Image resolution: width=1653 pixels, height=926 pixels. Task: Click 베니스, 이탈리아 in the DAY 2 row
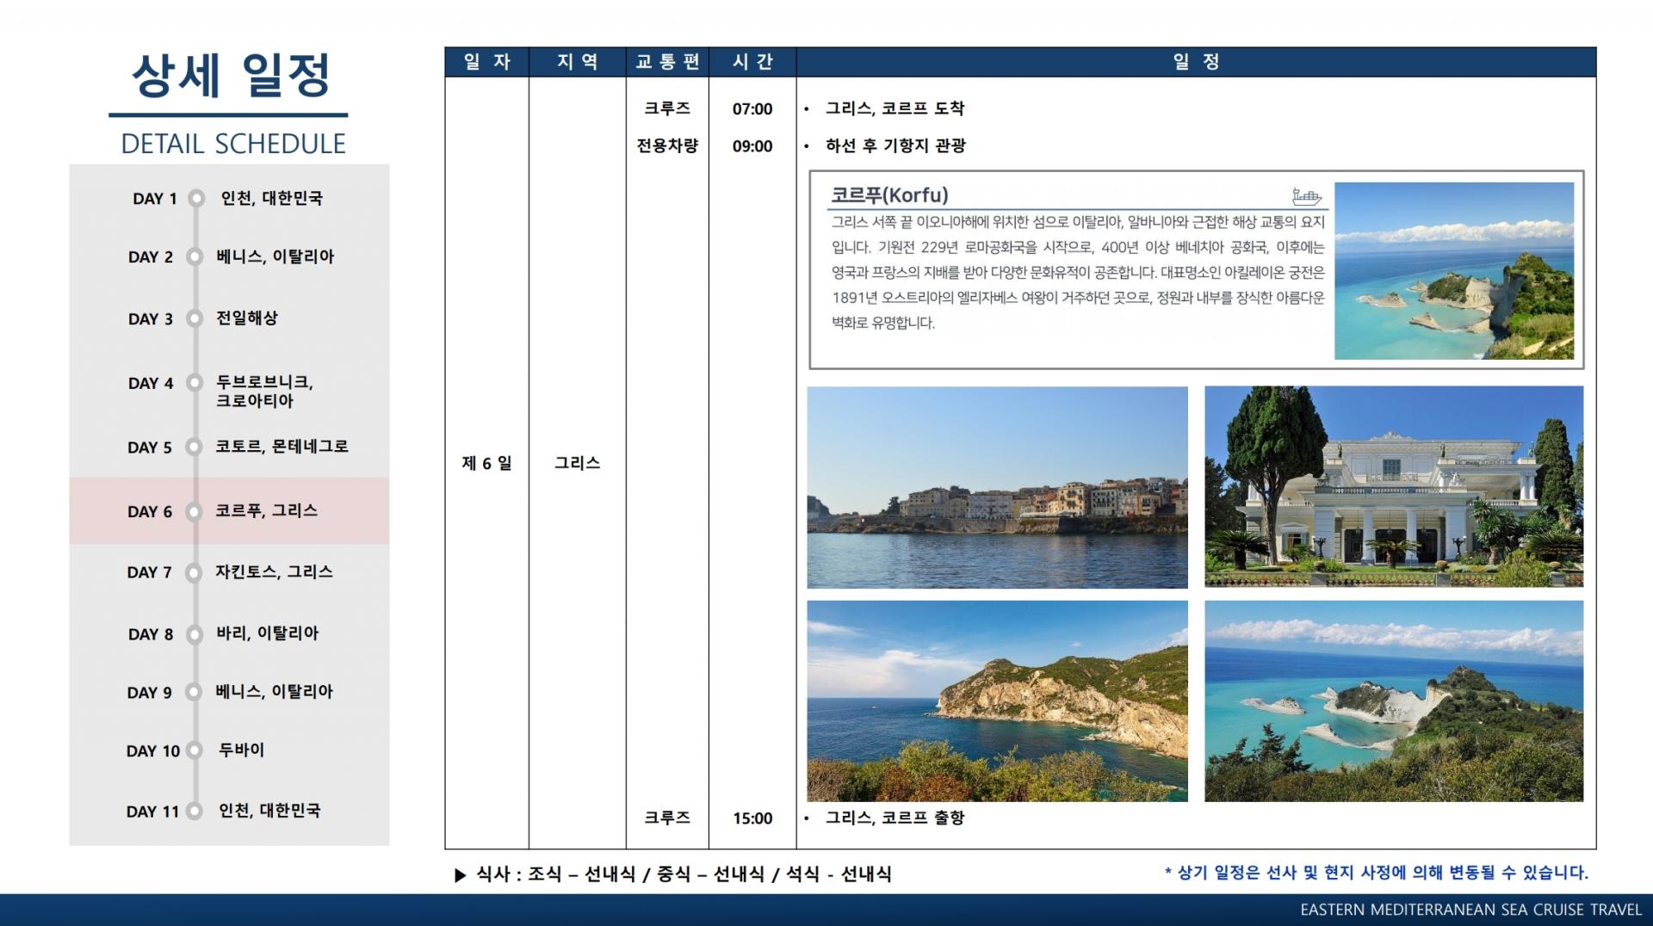coord(275,256)
